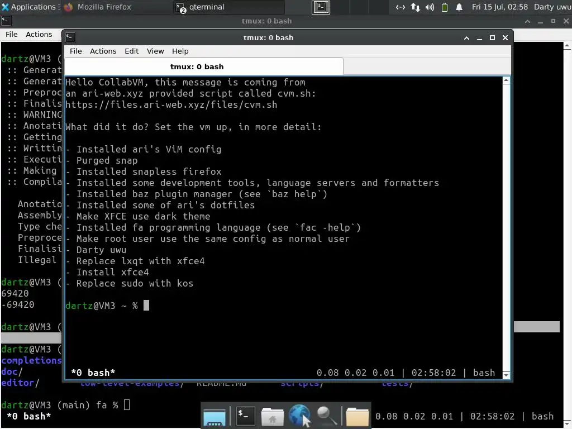Shade the front window with the up-arrow button
The image size is (572, 429).
(x=466, y=38)
